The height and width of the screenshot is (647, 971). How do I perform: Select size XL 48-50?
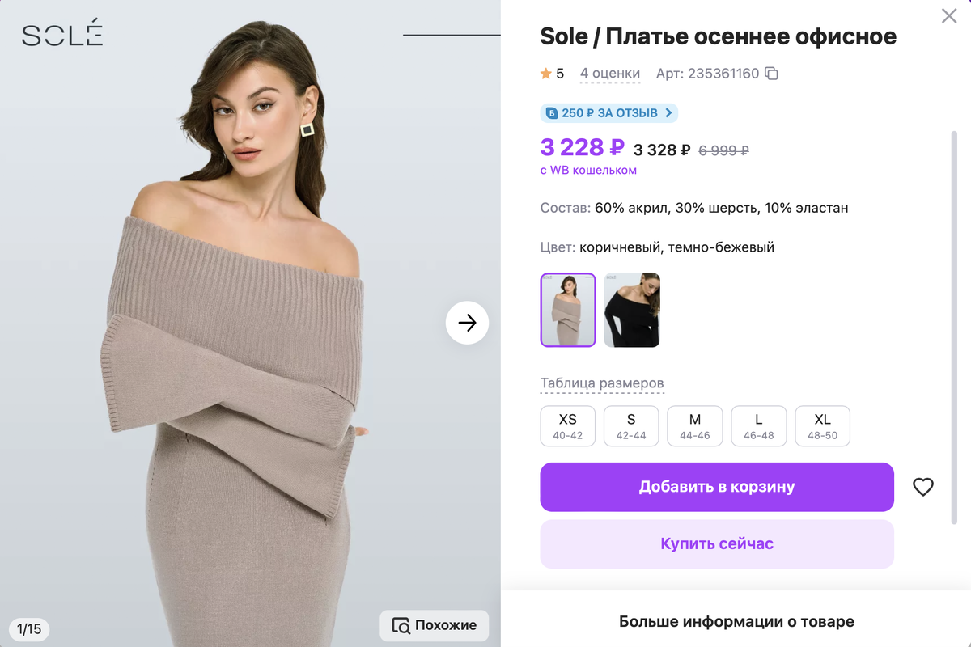pos(822,426)
